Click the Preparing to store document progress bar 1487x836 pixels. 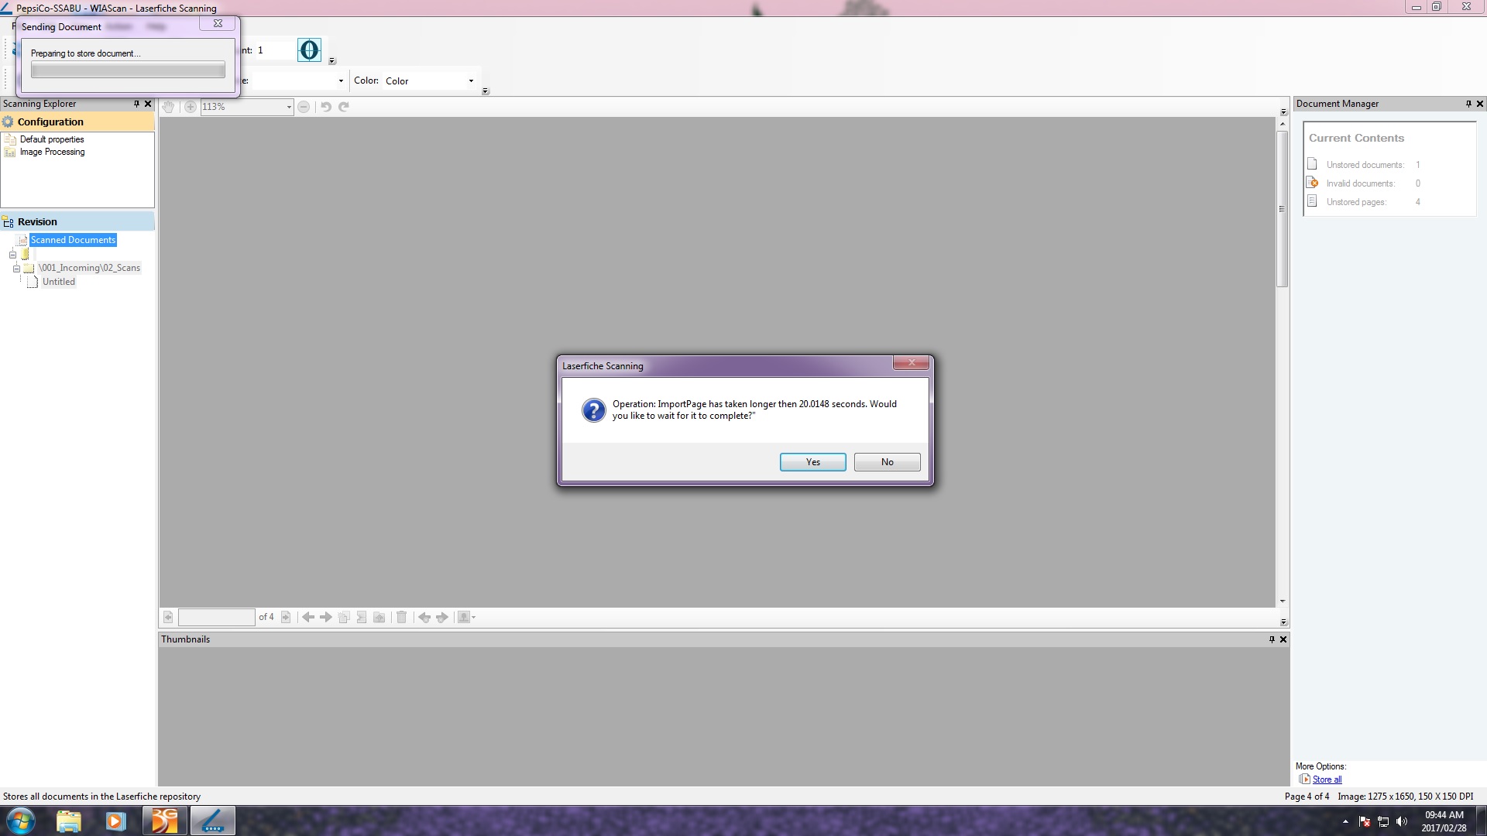click(127, 70)
